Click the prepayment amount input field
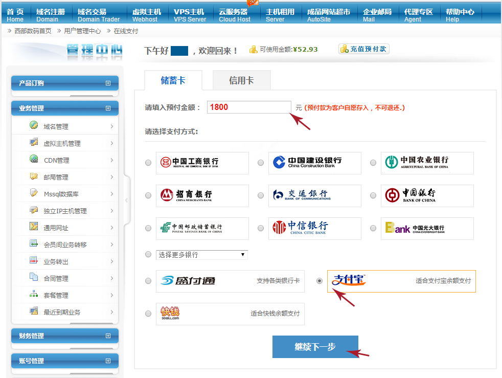This screenshot has height=378, width=502. (x=249, y=107)
